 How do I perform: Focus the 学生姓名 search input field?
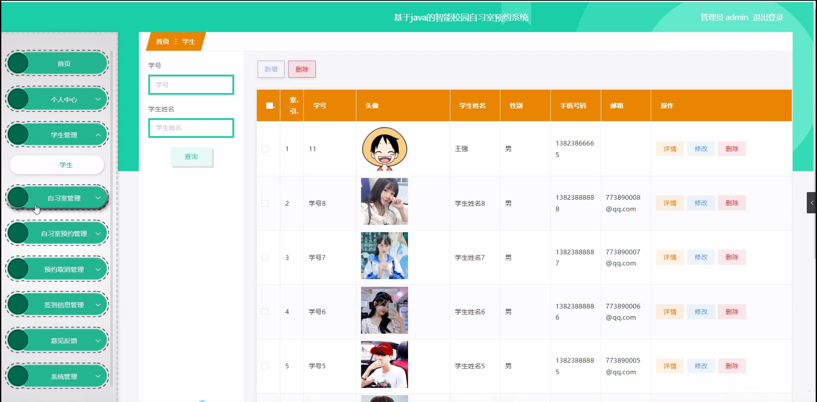[x=191, y=128]
